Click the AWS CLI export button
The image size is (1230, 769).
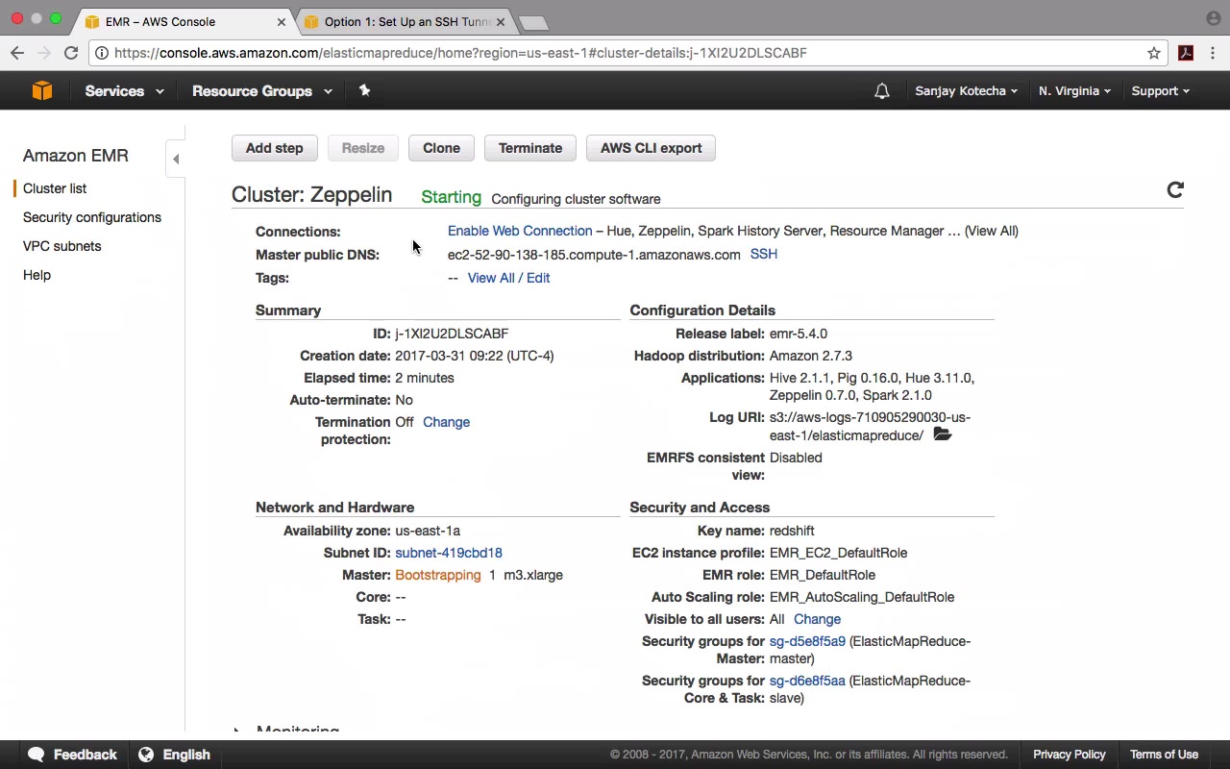click(x=652, y=148)
